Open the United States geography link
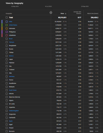The width and height of the screenshot is (103, 133). 13,25
